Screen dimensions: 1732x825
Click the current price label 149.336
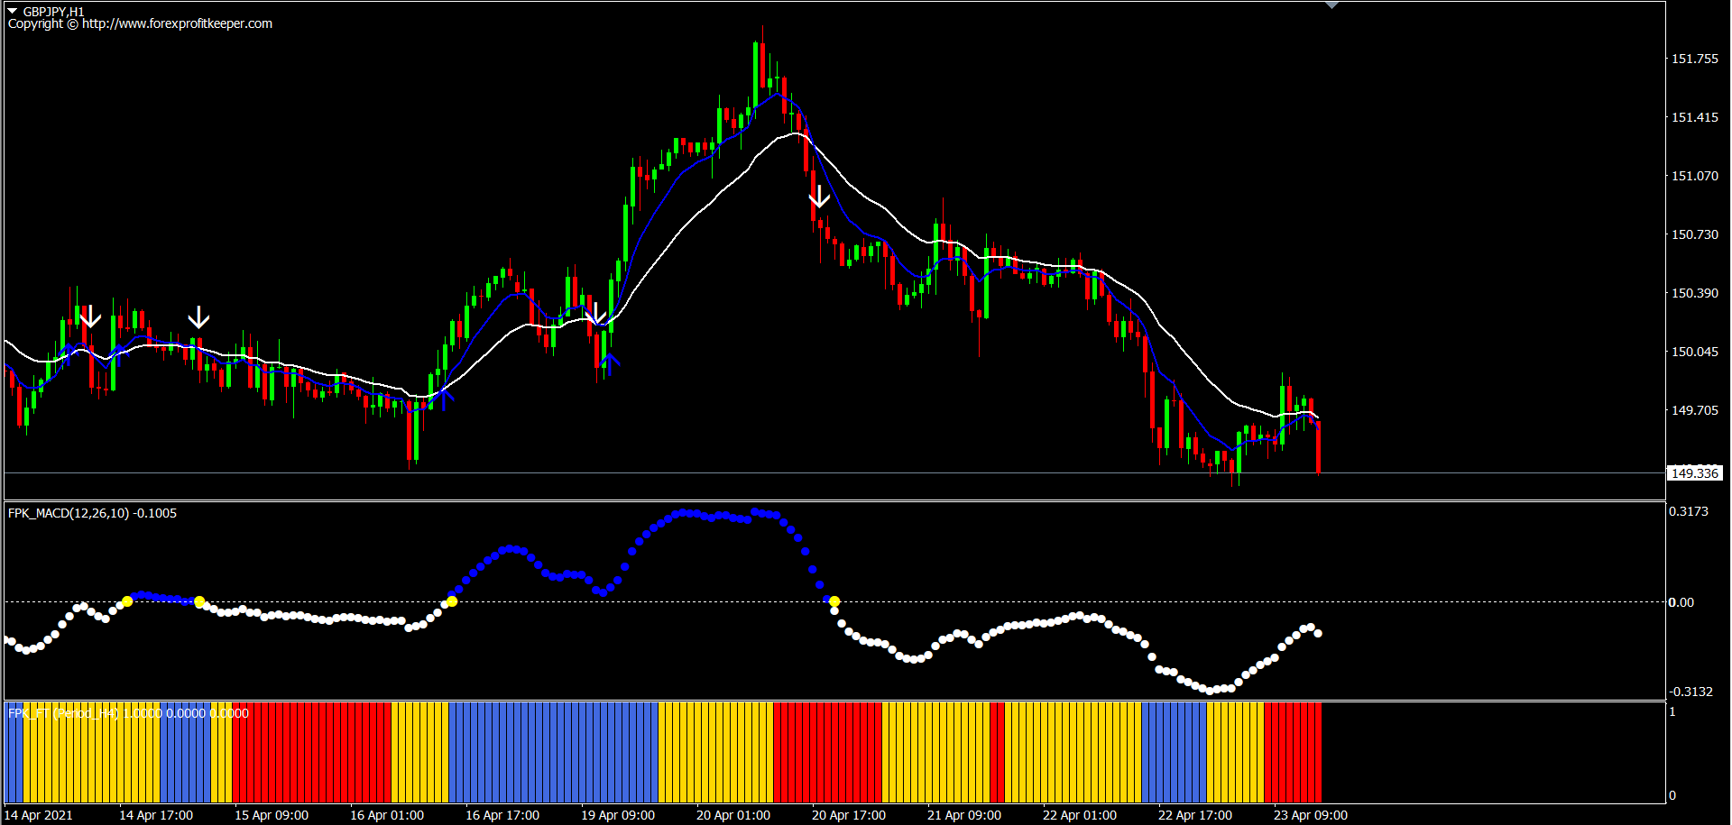click(x=1694, y=473)
